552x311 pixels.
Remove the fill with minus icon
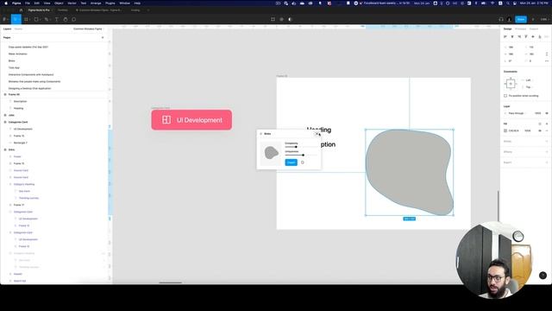[547, 130]
